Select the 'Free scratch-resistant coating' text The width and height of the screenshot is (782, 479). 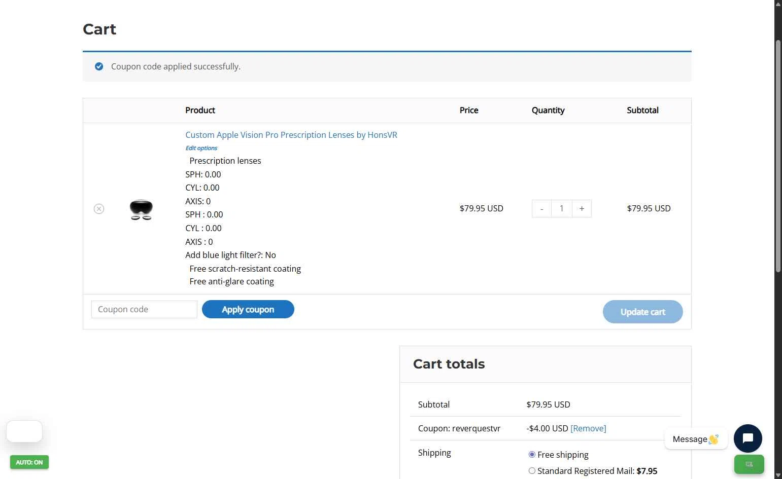point(245,269)
